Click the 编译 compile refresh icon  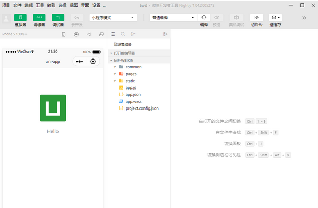pos(204,17)
